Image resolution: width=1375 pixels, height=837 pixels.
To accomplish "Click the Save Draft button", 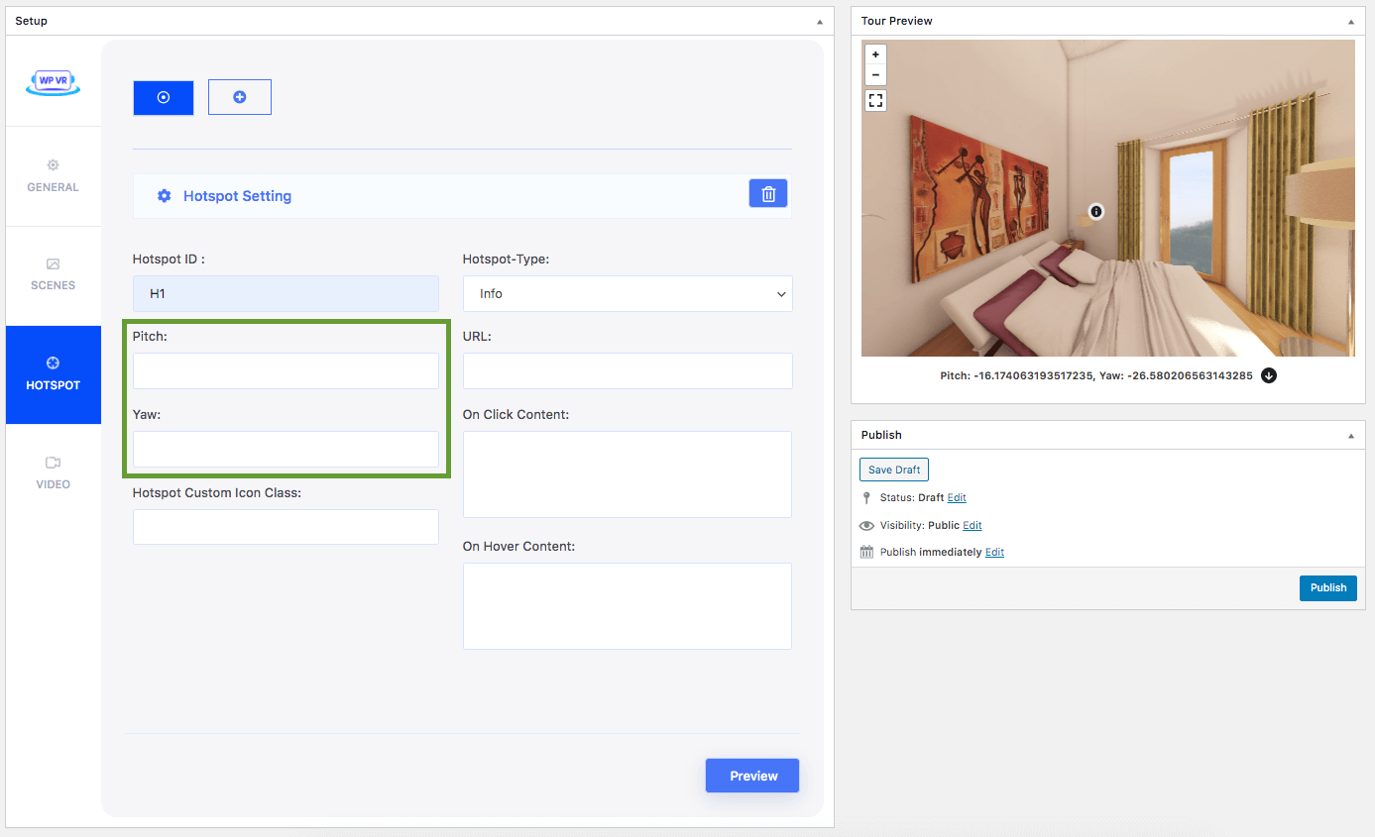I will tap(894, 470).
